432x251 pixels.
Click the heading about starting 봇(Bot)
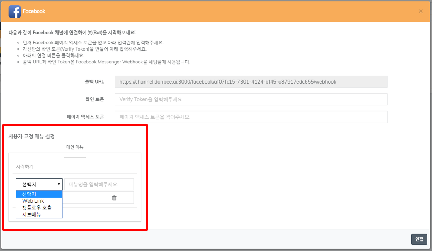(72, 33)
